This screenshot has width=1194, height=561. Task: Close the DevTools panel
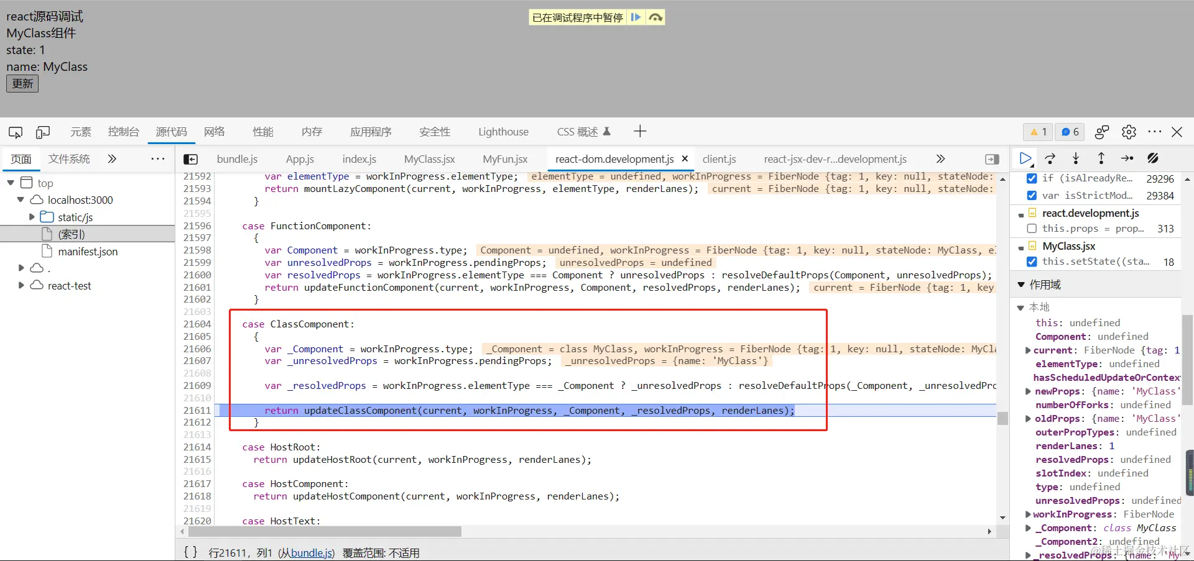(x=1177, y=132)
